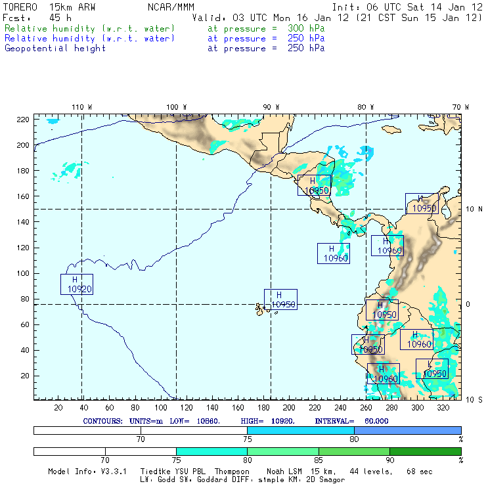The width and height of the screenshot is (486, 486).
Task: Click the green "300 hPa" pressure value
Action: pos(306,28)
